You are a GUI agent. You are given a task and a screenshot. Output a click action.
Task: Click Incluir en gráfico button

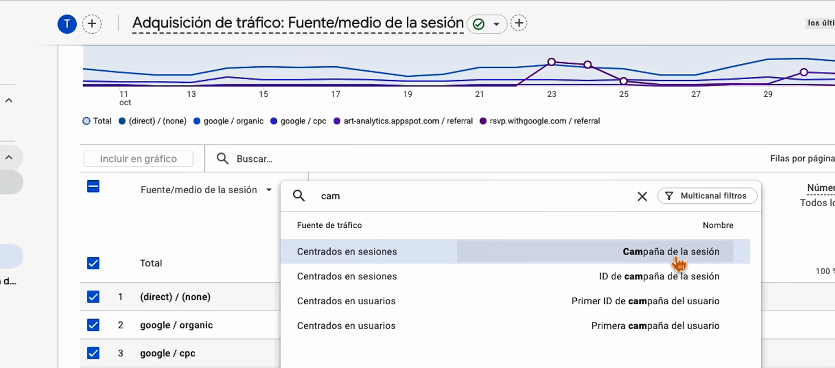pos(138,159)
